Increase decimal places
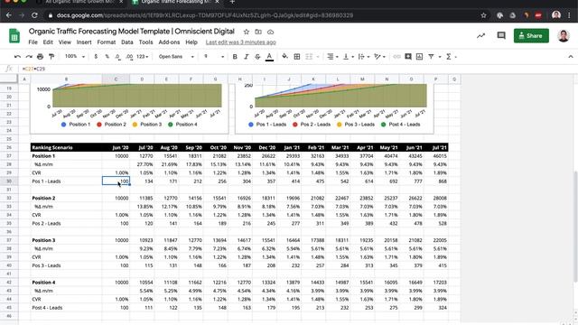The height and width of the screenshot is (325, 578). tap(129, 56)
